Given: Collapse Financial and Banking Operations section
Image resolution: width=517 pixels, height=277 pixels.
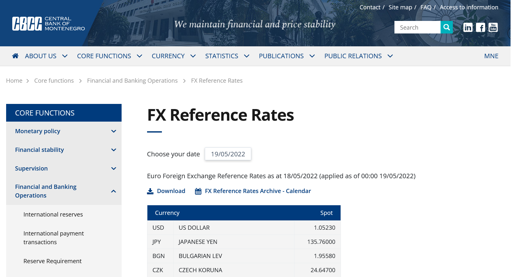Looking at the screenshot, I should click(114, 191).
